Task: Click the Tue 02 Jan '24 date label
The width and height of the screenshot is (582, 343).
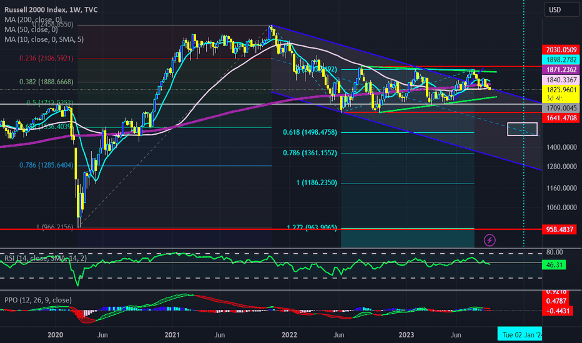Action: point(520,335)
